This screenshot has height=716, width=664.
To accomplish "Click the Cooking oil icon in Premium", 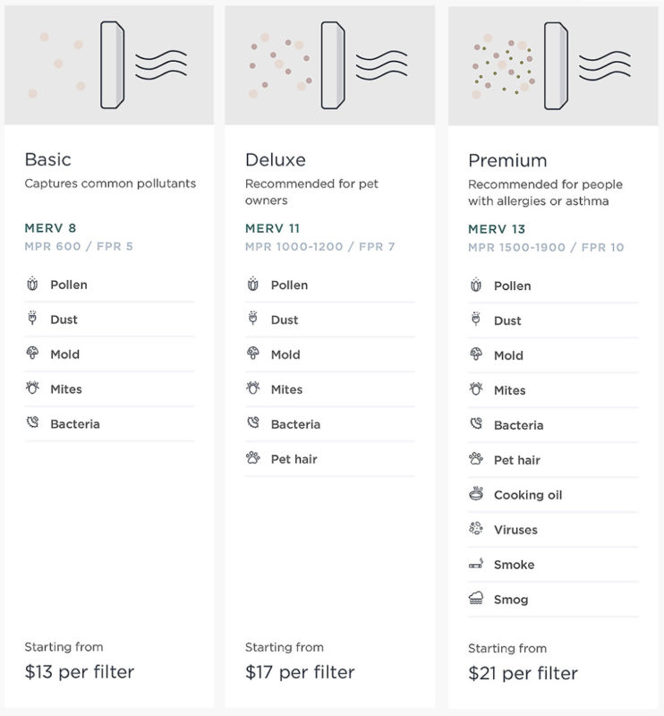I will (x=476, y=494).
